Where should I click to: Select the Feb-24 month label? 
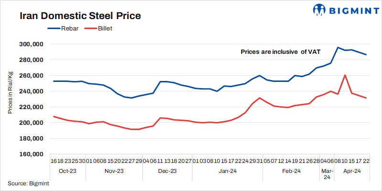tap(291, 171)
